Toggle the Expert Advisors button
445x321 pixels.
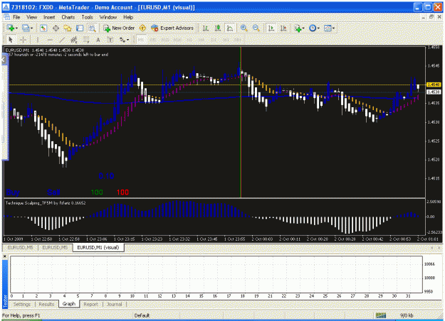pyautogui.click(x=172, y=28)
